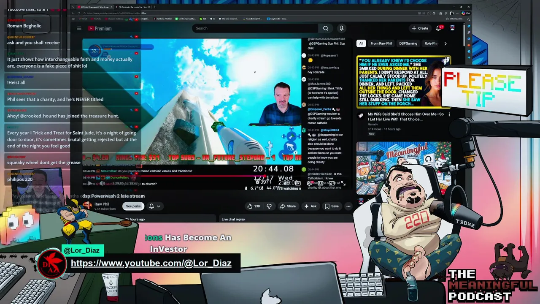Open the Home / Twitter bookmark

coord(163,19)
